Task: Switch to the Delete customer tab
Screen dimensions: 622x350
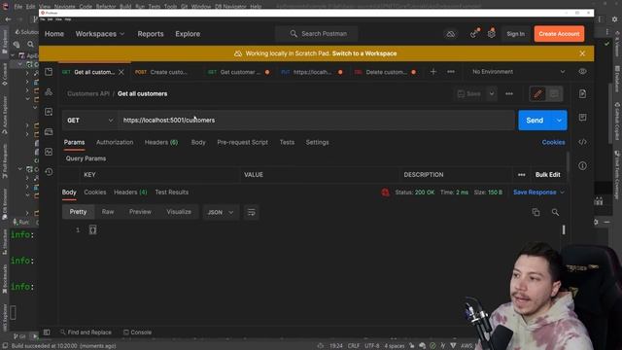Action: point(385,72)
